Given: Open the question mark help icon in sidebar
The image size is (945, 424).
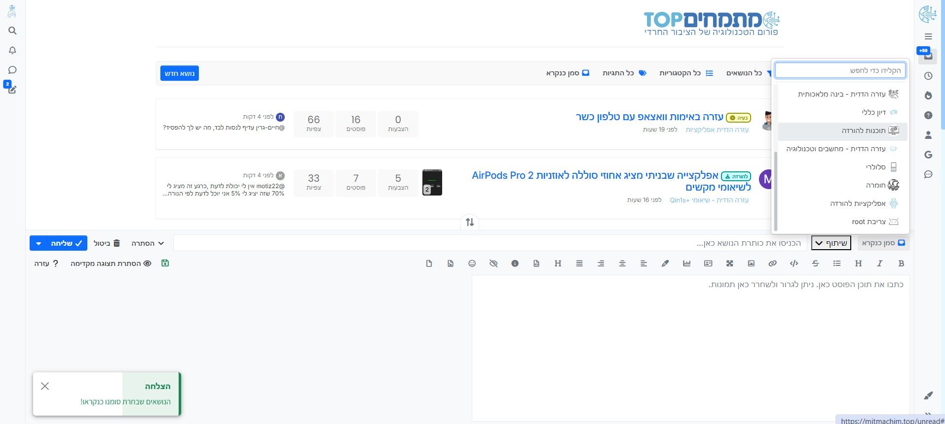Looking at the screenshot, I should click(x=928, y=115).
